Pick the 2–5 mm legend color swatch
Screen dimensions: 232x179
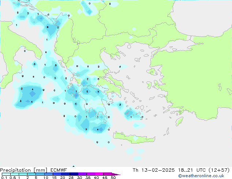[x=31, y=174]
